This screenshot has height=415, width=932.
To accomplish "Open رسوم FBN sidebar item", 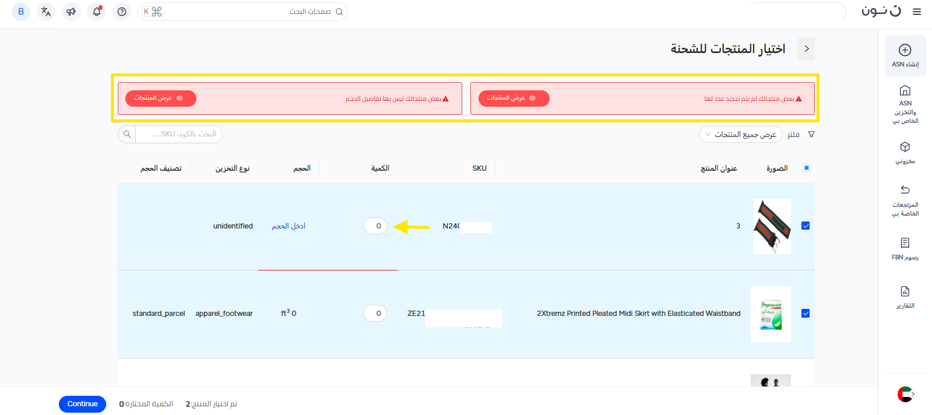I will (905, 249).
